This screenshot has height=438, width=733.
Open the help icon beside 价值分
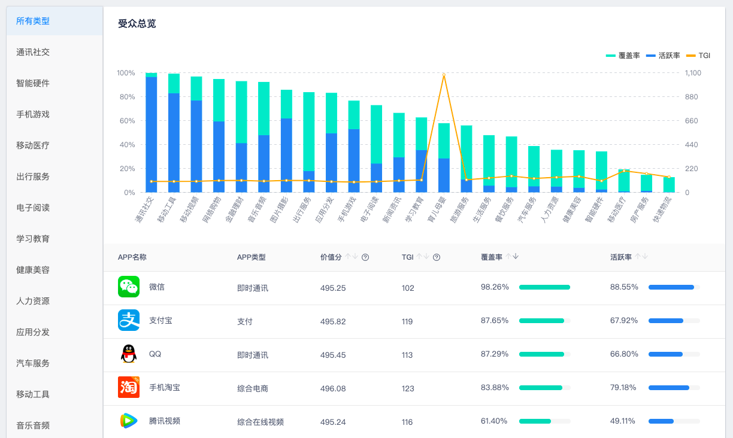pyautogui.click(x=365, y=257)
